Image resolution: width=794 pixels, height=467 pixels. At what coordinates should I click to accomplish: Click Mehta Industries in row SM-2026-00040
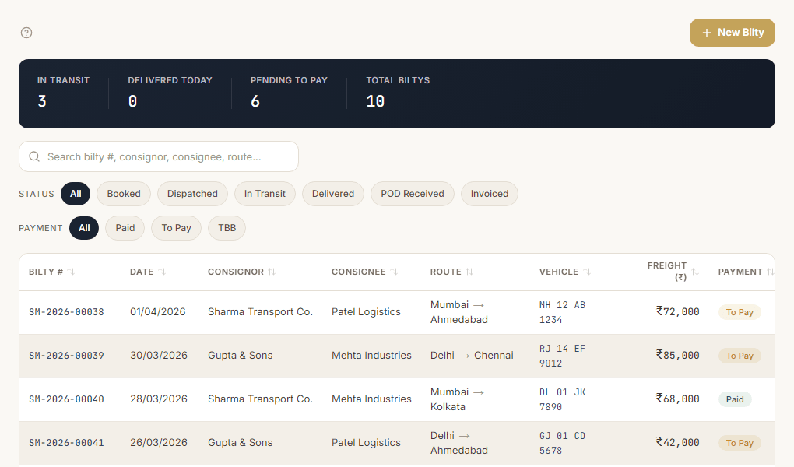click(371, 399)
